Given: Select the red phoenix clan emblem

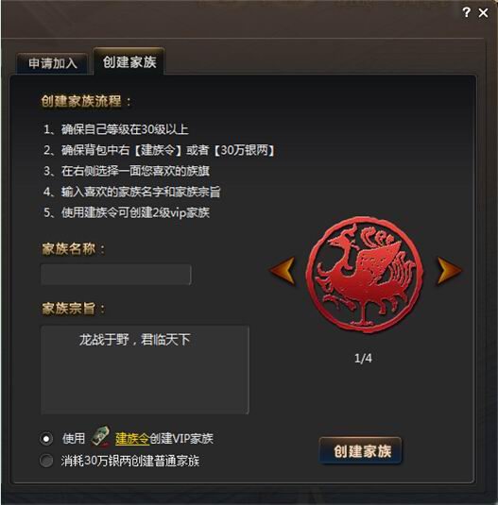Looking at the screenshot, I should 364,275.
